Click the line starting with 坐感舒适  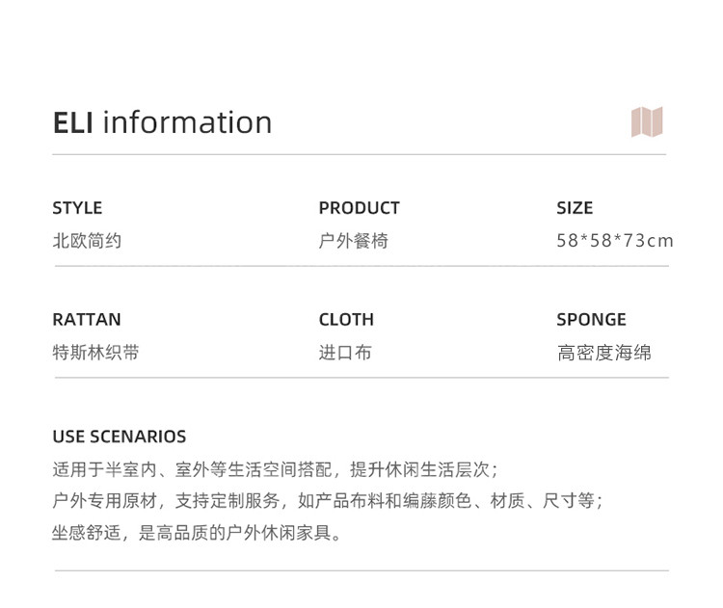tap(198, 532)
